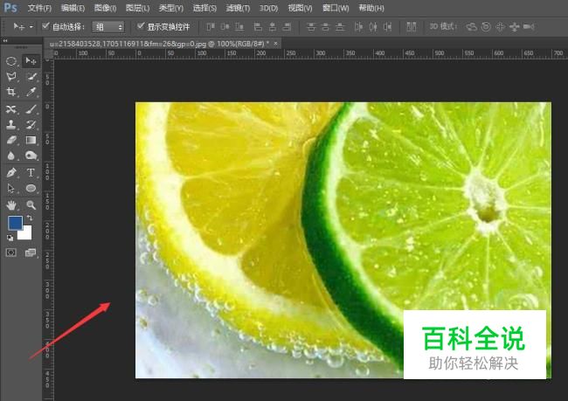
Task: Collapse the toolbox with double-arrow
Action: 5,41
